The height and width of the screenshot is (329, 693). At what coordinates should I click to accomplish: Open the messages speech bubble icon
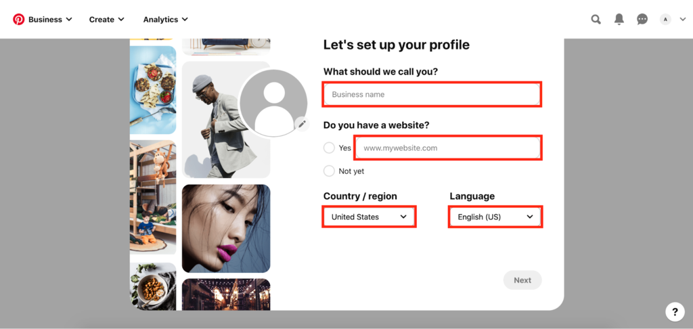coord(642,20)
